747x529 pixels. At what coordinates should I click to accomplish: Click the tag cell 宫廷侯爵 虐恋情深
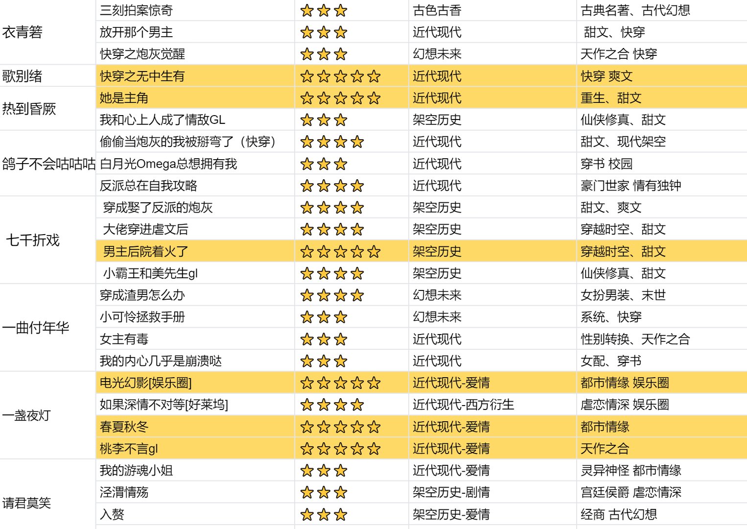[x=630, y=492]
